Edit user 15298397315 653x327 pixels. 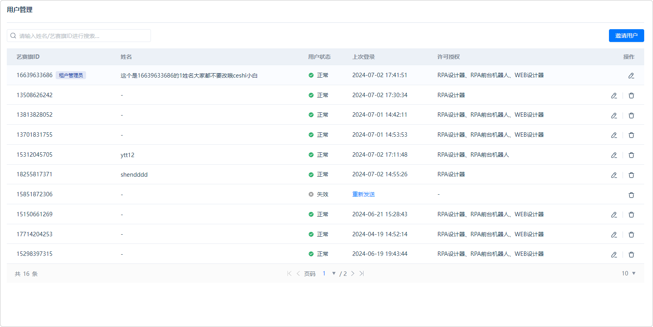click(x=614, y=255)
